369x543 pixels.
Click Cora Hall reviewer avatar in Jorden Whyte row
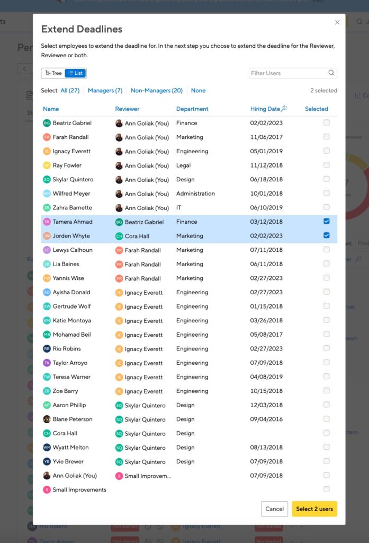pyautogui.click(x=119, y=236)
